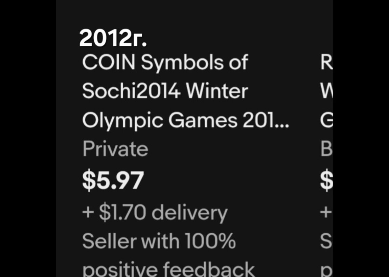Click the second listing's cut-off "$" price

[326, 180]
